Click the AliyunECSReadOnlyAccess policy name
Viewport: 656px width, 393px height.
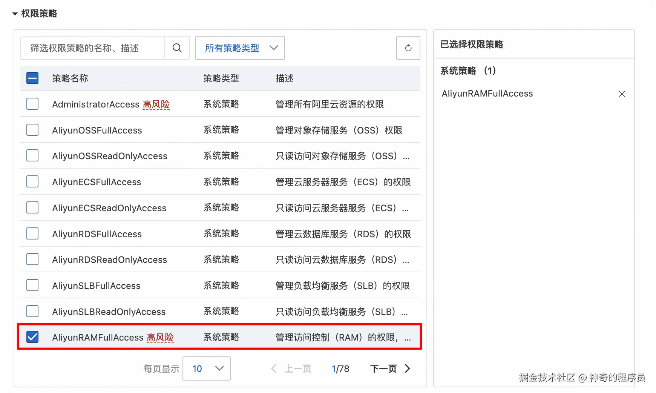tap(109, 208)
